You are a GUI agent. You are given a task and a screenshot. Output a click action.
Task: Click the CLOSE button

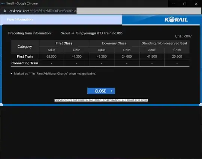(101, 91)
